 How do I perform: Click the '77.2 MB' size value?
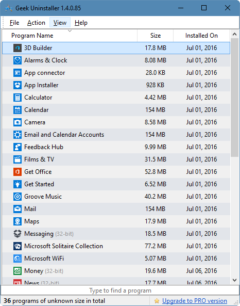point(155,246)
